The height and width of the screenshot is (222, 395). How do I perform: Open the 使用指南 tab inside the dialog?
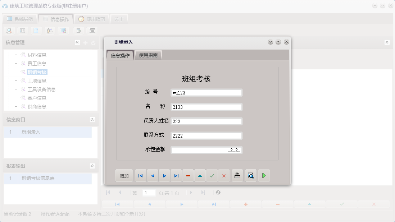(149, 56)
